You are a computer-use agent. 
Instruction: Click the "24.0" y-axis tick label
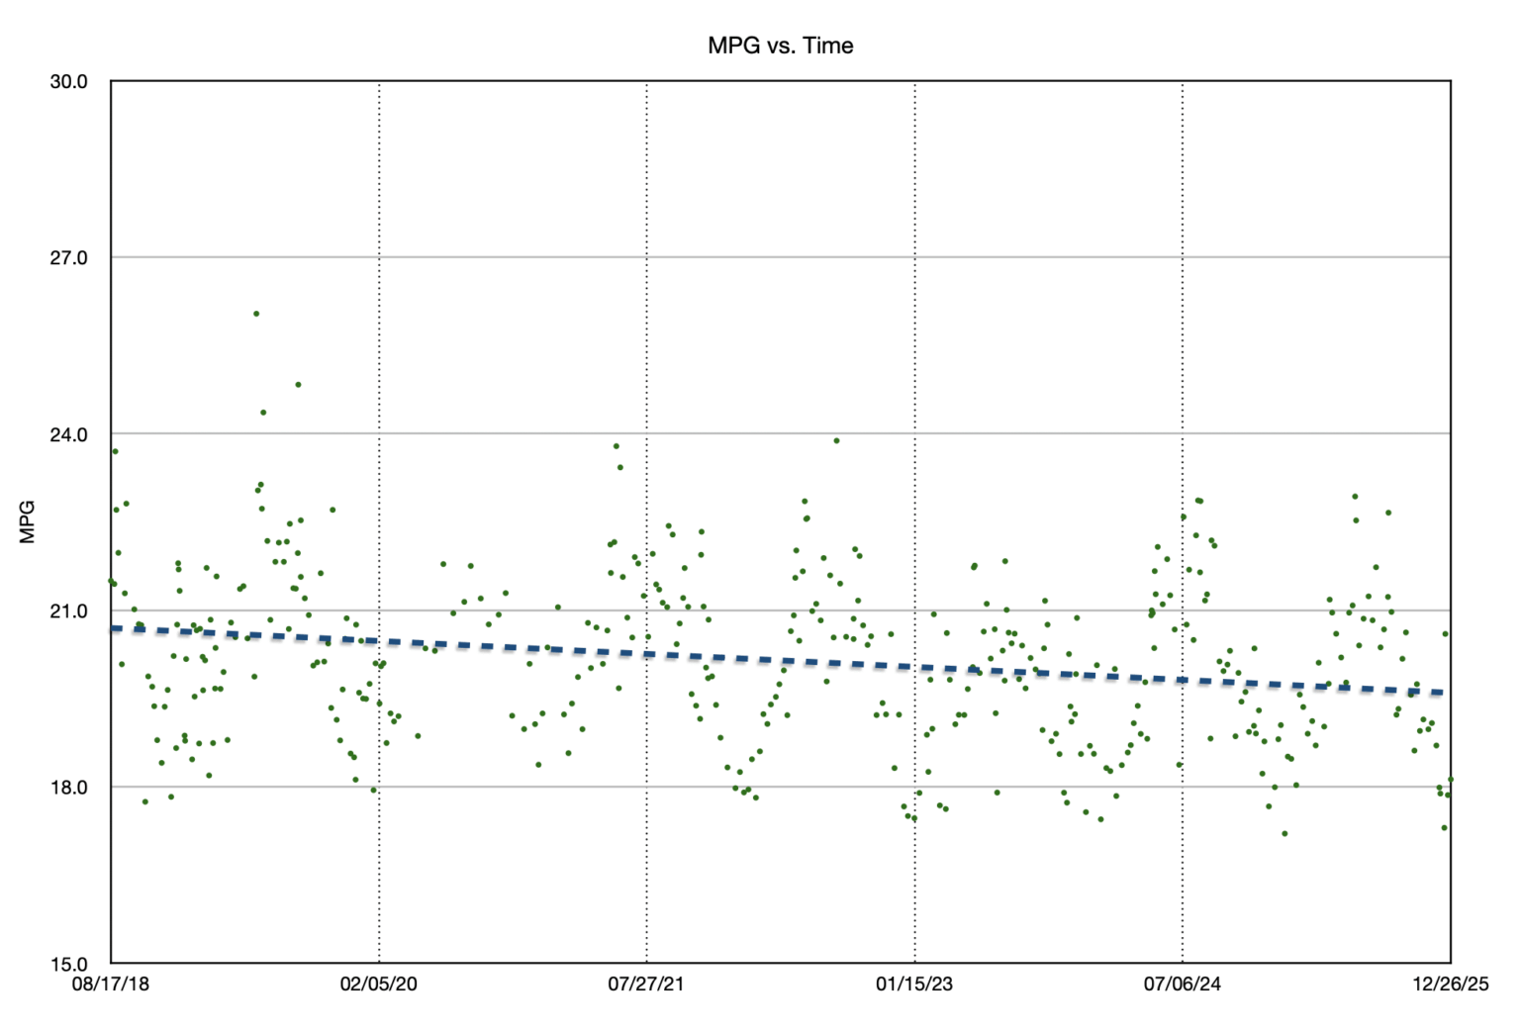point(69,435)
